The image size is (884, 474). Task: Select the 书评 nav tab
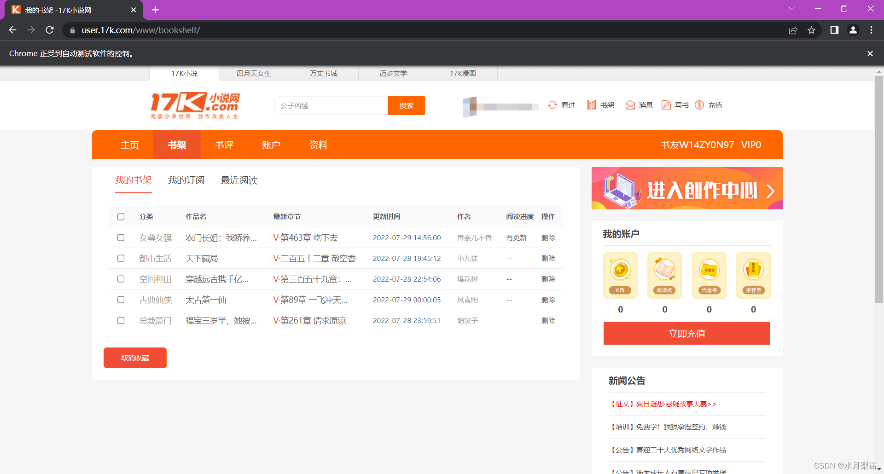click(x=224, y=145)
